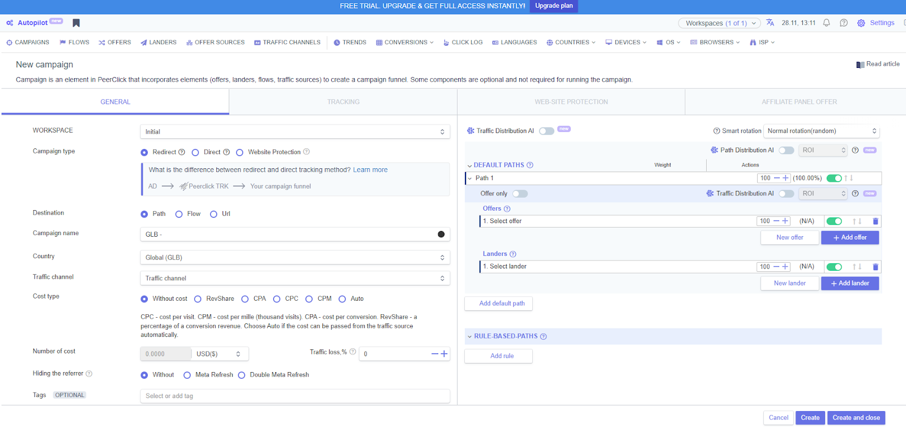The image size is (906, 427).
Task: Turn on the Offer only switch
Action: 520,194
